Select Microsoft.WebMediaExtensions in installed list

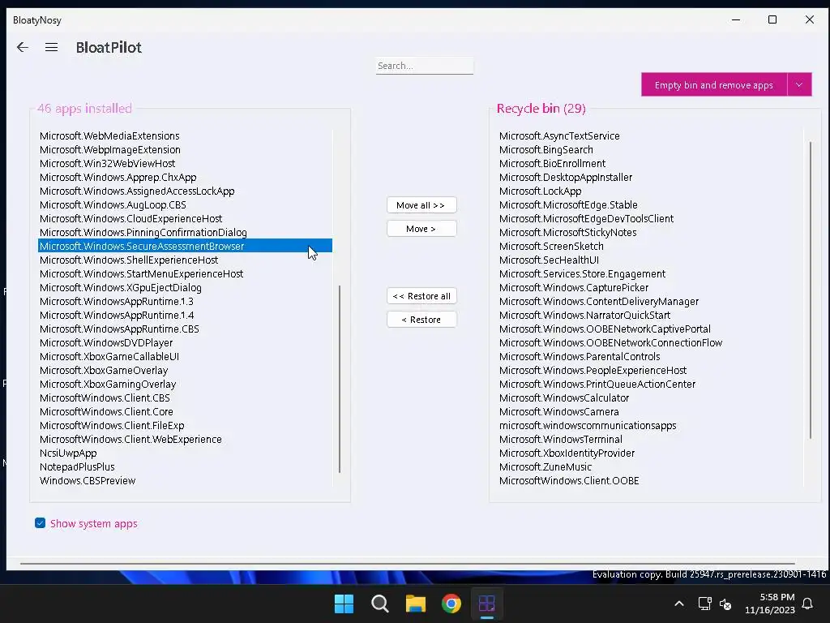click(x=185, y=135)
